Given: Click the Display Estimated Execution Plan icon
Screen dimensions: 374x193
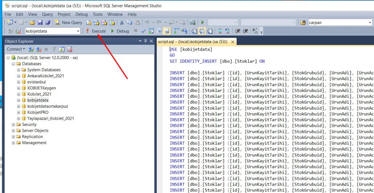Looking at the screenshot, I should pyautogui.click(x=151, y=31).
